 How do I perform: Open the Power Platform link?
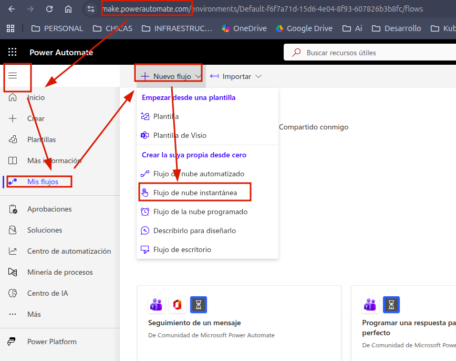(x=51, y=342)
